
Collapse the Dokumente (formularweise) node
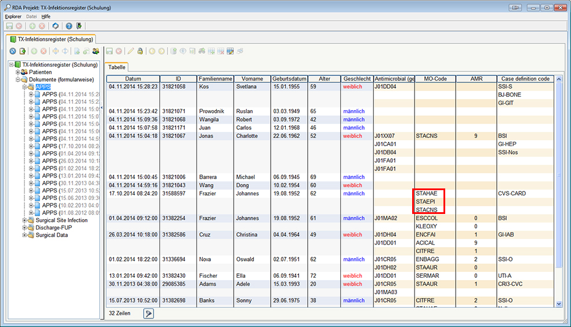coord(18,79)
